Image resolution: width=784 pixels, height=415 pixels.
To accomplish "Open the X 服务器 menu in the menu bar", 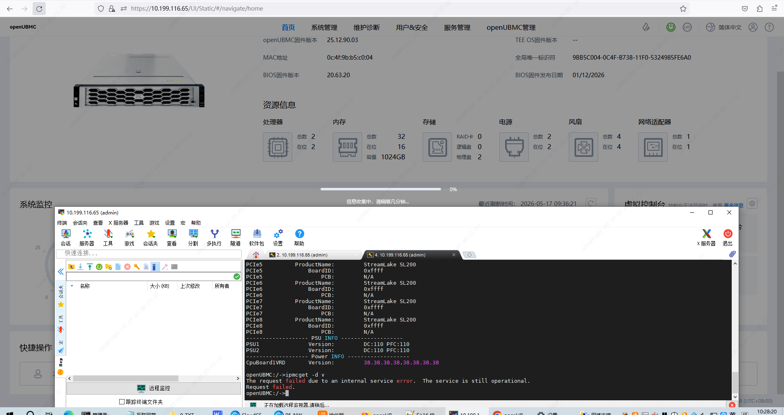I will tap(118, 223).
